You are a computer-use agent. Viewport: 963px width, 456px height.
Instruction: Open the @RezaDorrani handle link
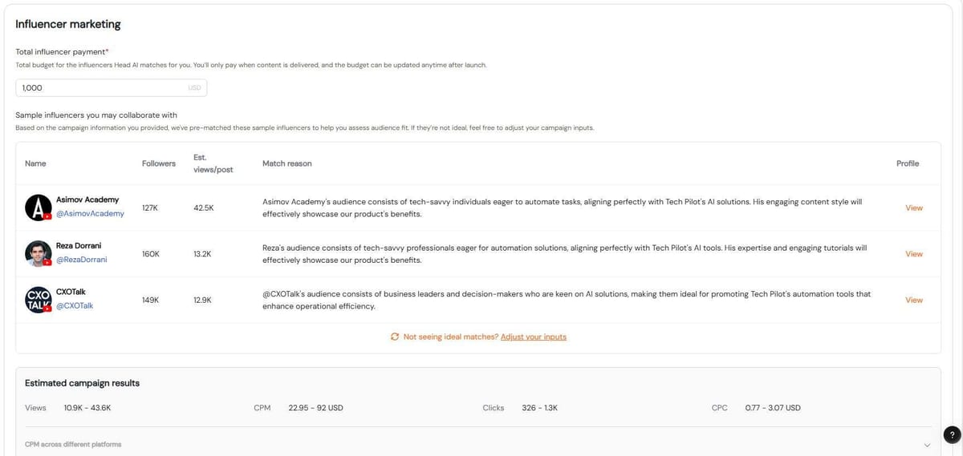81,260
